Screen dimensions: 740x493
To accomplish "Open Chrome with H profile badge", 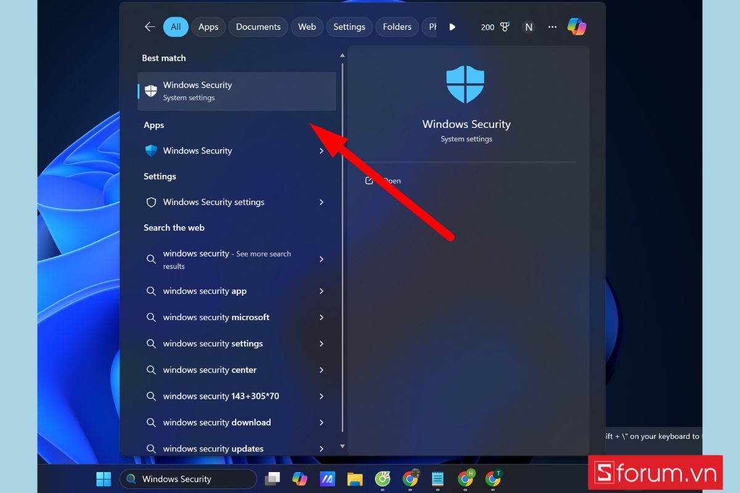I will [466, 478].
